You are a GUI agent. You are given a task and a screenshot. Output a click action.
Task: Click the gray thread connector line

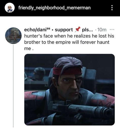[13, 86]
